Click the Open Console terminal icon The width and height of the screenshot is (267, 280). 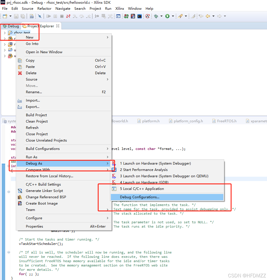tap(118, 16)
